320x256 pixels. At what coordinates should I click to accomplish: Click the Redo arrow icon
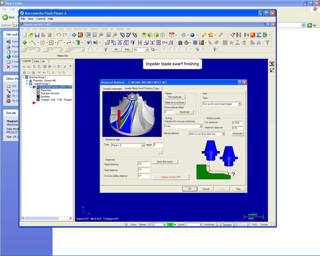65,35
